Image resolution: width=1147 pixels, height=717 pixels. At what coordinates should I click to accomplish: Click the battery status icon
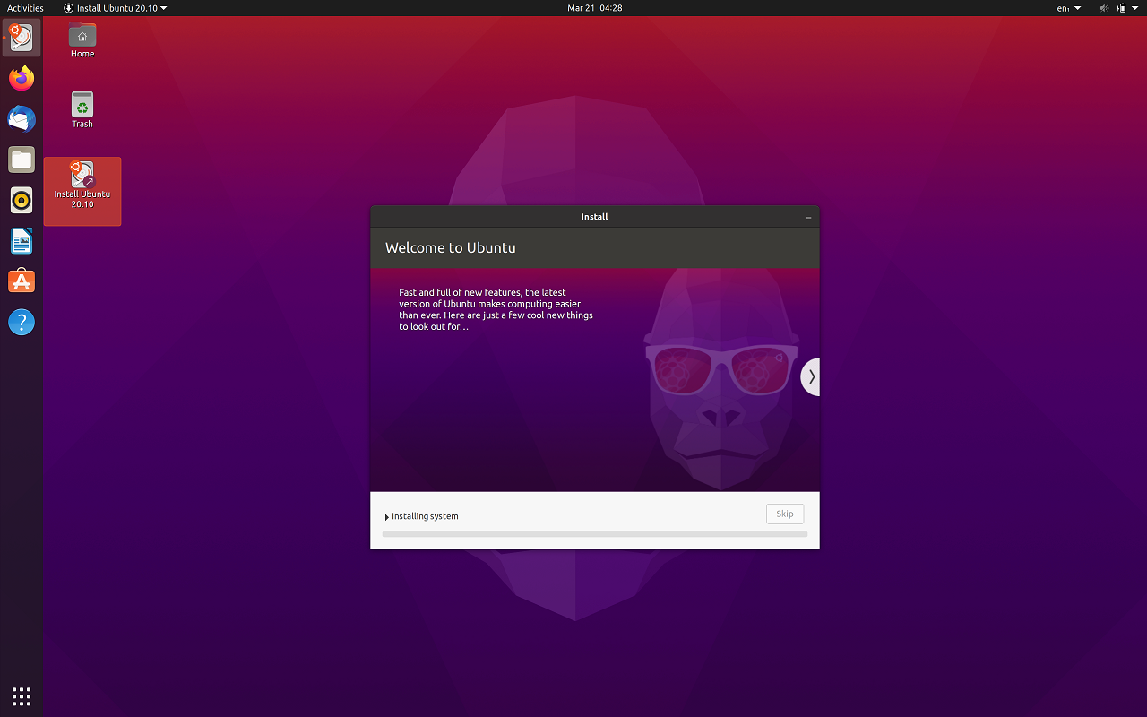click(x=1121, y=8)
